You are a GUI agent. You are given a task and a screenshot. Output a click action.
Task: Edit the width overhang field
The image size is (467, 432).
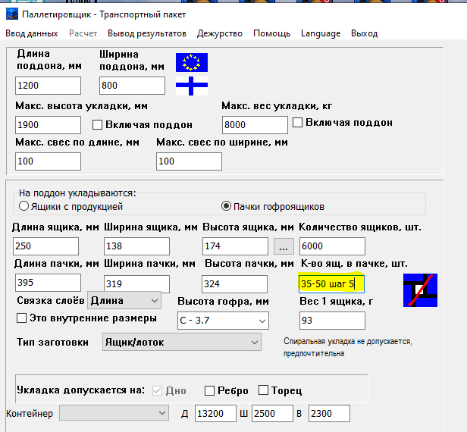click(x=189, y=161)
